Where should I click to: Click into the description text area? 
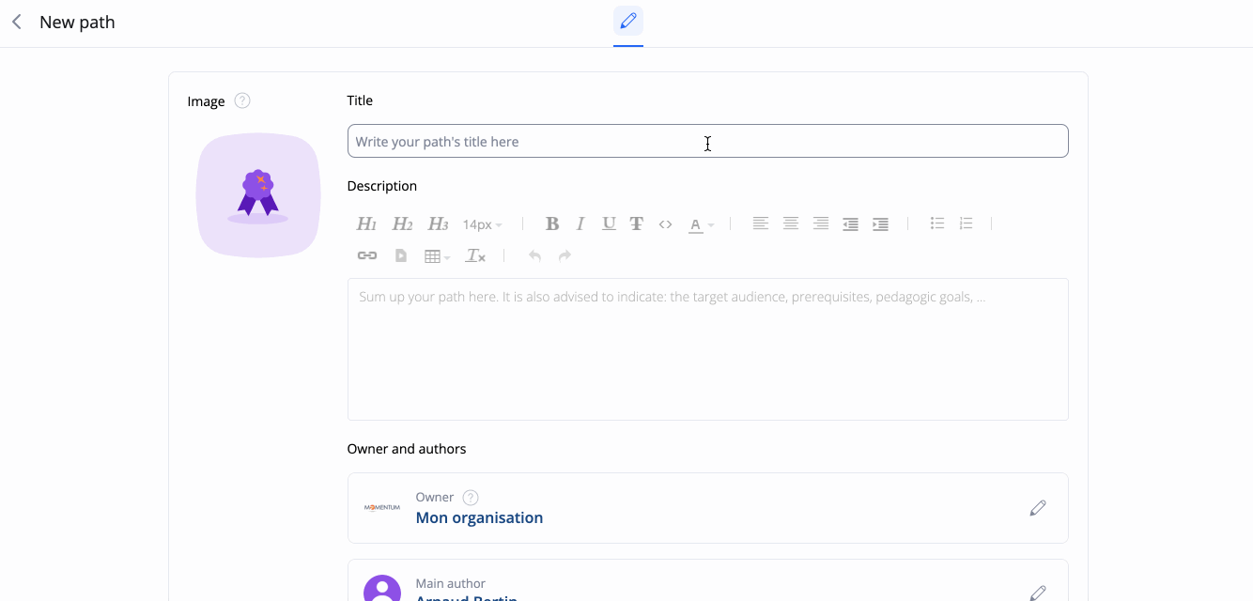click(707, 349)
